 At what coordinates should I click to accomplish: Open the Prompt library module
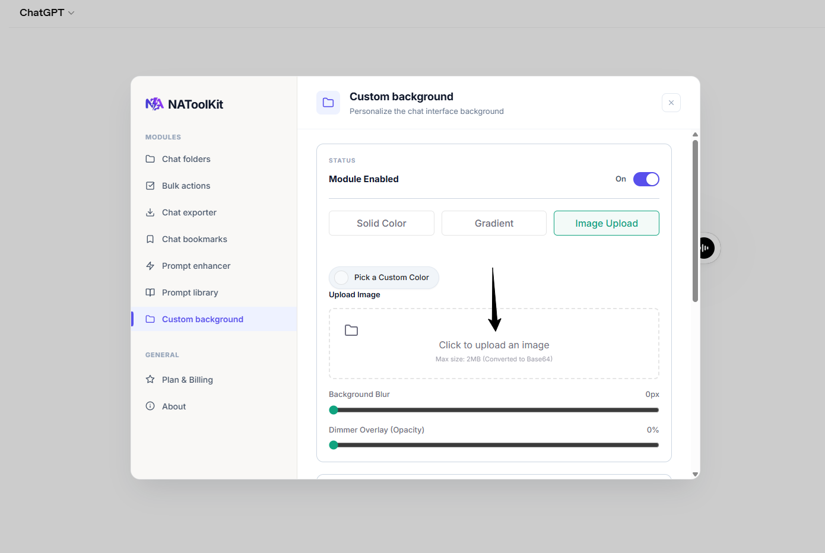pos(214,293)
